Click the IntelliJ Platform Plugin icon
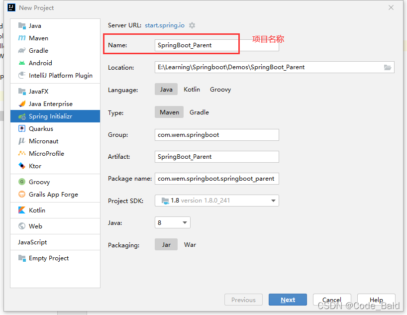The width and height of the screenshot is (407, 315). 22,76
